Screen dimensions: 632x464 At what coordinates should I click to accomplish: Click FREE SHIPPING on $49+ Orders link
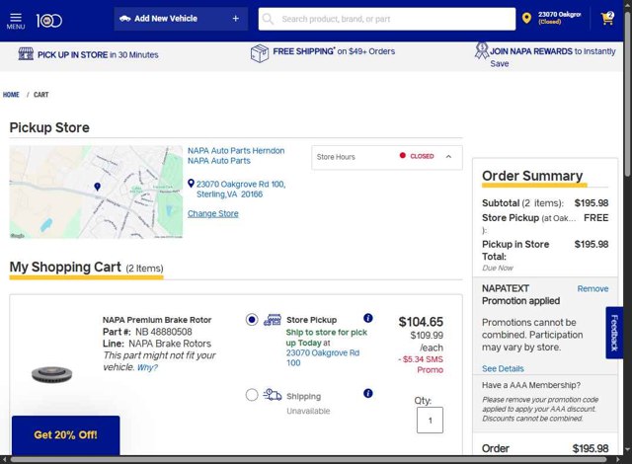click(334, 51)
